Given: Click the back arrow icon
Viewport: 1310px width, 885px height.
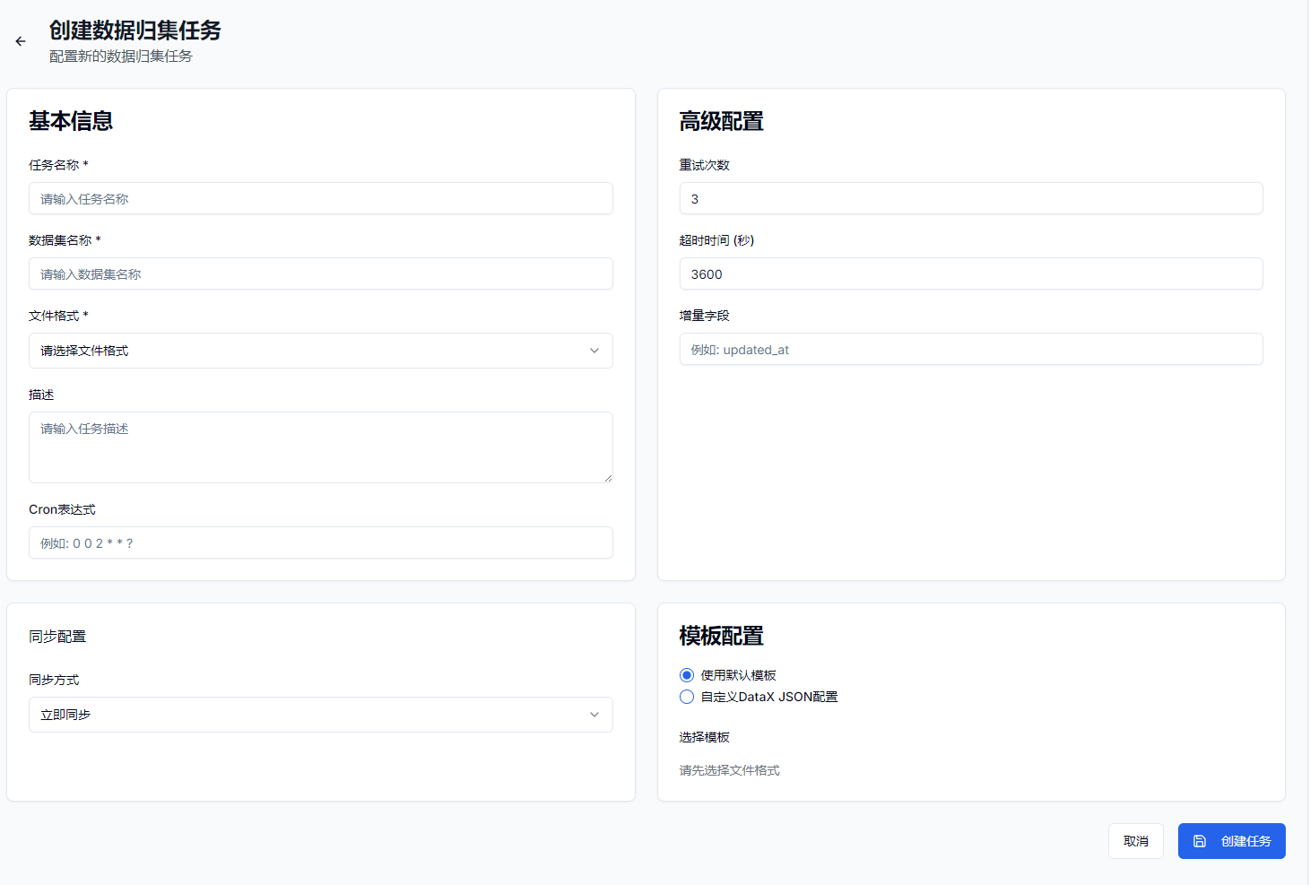Looking at the screenshot, I should point(21,41).
